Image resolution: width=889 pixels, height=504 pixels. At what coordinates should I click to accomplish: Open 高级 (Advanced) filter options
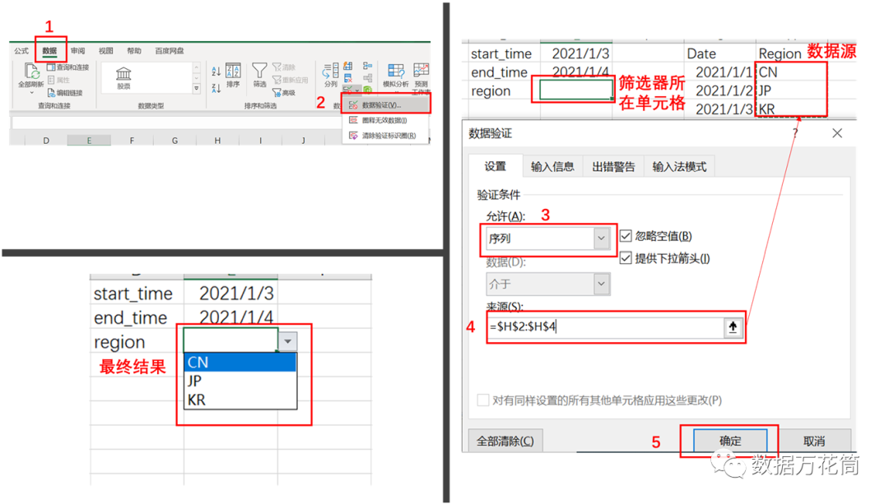tap(284, 92)
